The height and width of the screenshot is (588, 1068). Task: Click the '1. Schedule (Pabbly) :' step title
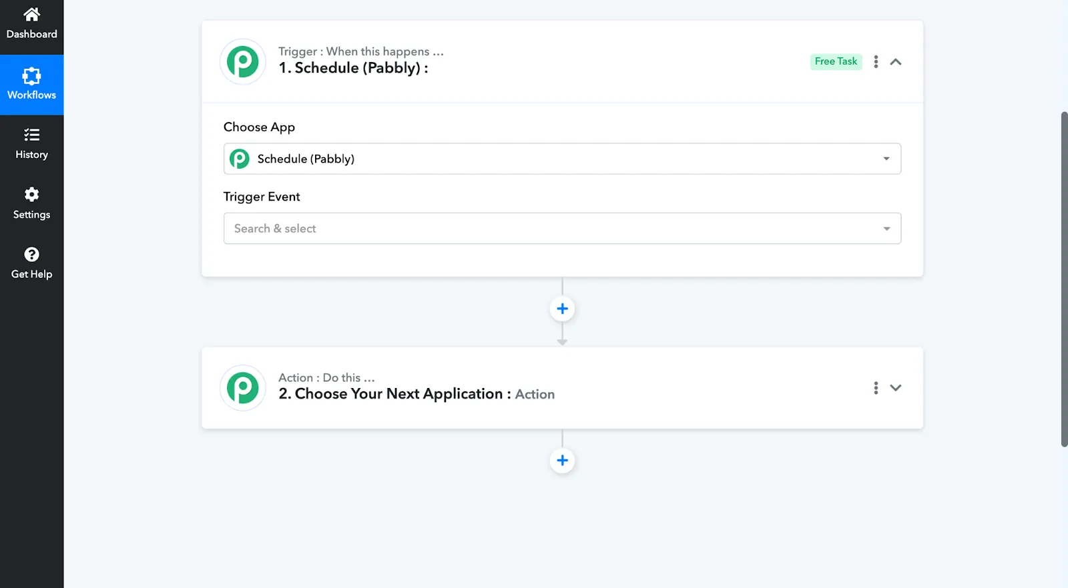point(353,68)
